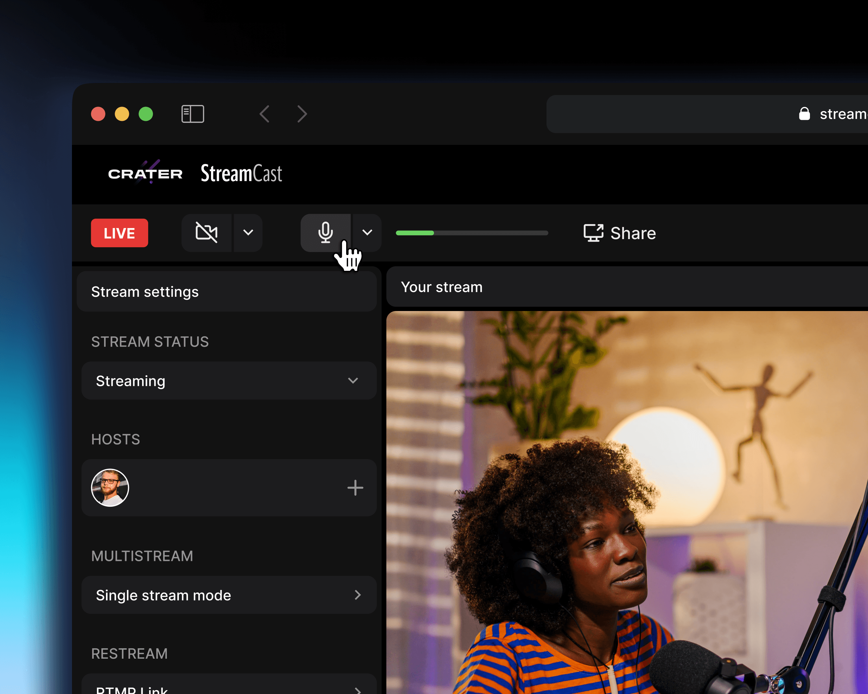The image size is (868, 694).
Task: Click the MULTISTREAM section label
Action: [x=142, y=556]
